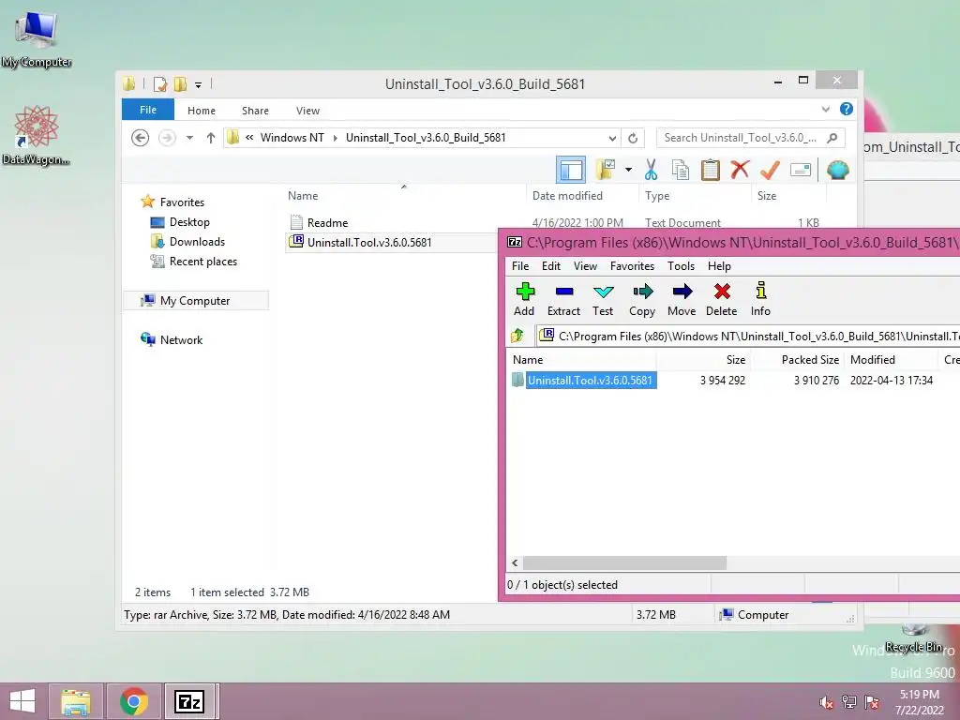
Task: Run Test on archive in 7-Zip
Action: (x=603, y=299)
